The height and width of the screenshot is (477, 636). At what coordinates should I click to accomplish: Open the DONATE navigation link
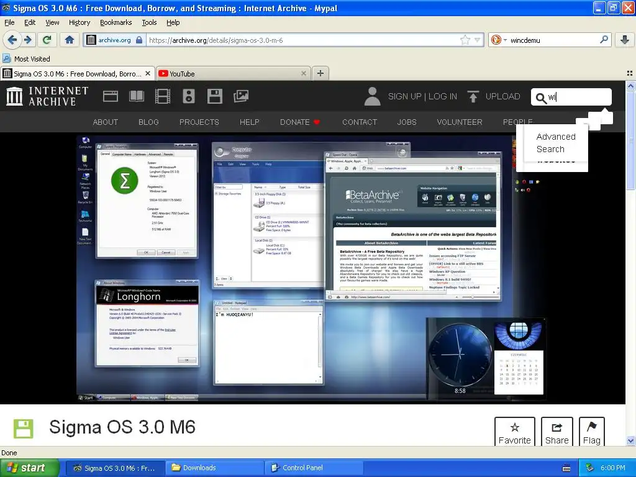(300, 122)
